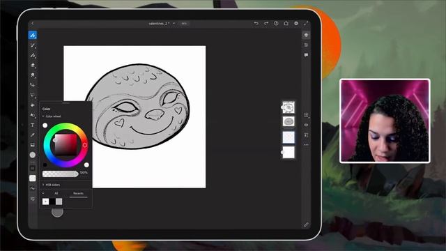The image size is (446, 251).
Task: Undo the last action
Action: pos(256,23)
